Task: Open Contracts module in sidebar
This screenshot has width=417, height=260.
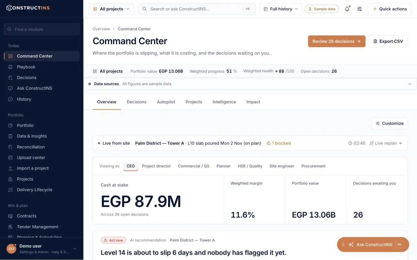Action: [x=42, y=216]
